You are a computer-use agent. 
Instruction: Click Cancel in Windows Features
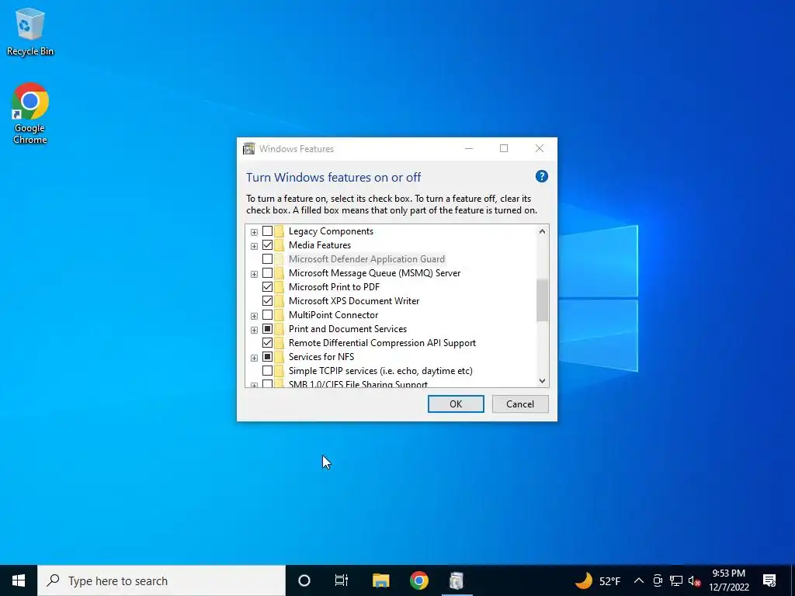(520, 404)
